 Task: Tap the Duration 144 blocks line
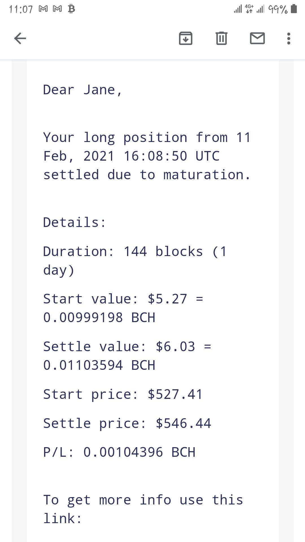tap(135, 261)
